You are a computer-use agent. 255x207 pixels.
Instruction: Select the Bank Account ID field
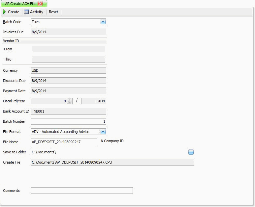point(68,111)
